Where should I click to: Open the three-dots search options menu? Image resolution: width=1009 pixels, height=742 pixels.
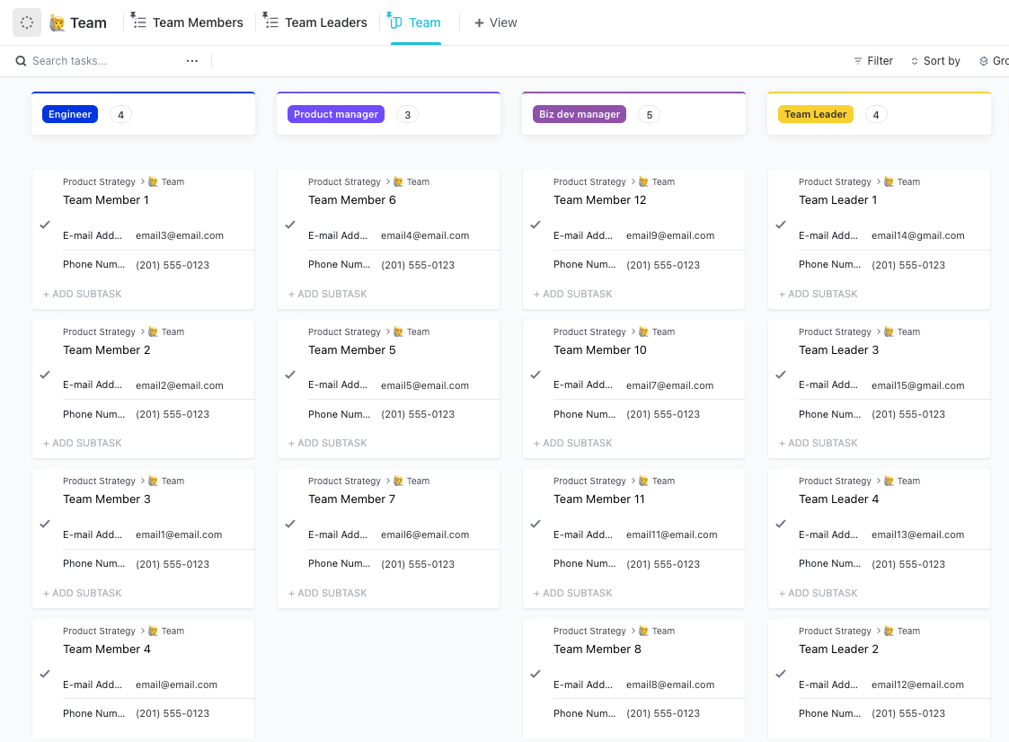(192, 61)
